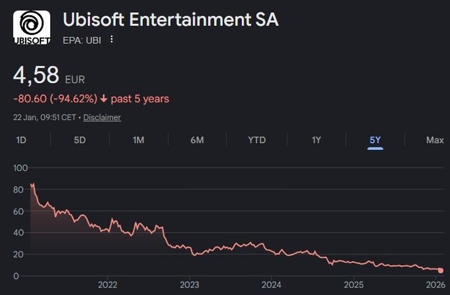This screenshot has width=450, height=295.
Task: Show the 1M price chart
Action: tap(138, 140)
